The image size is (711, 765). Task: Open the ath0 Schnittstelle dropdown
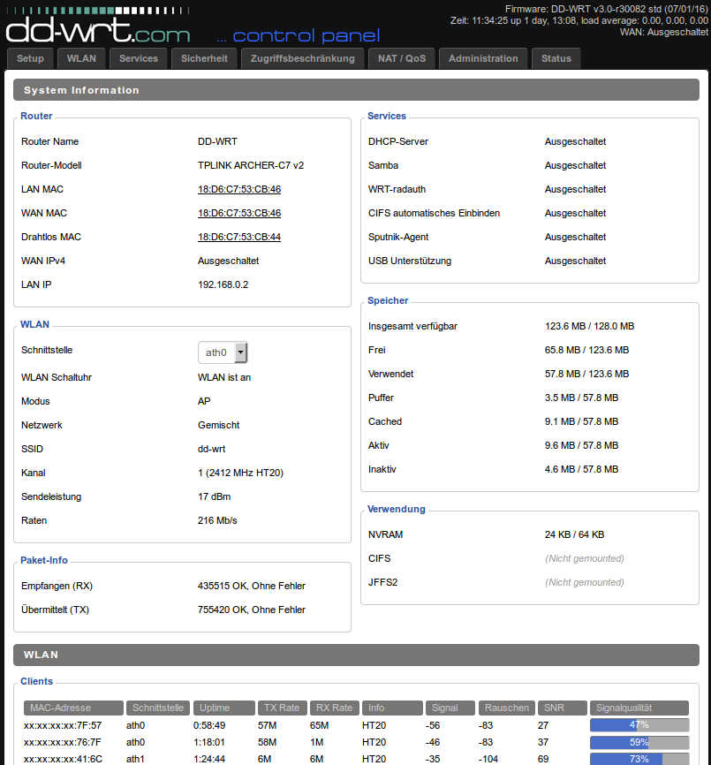click(x=223, y=352)
